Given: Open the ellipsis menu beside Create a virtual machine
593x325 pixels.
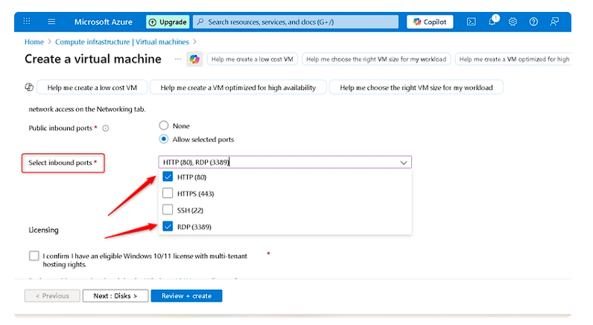Looking at the screenshot, I should tap(177, 59).
